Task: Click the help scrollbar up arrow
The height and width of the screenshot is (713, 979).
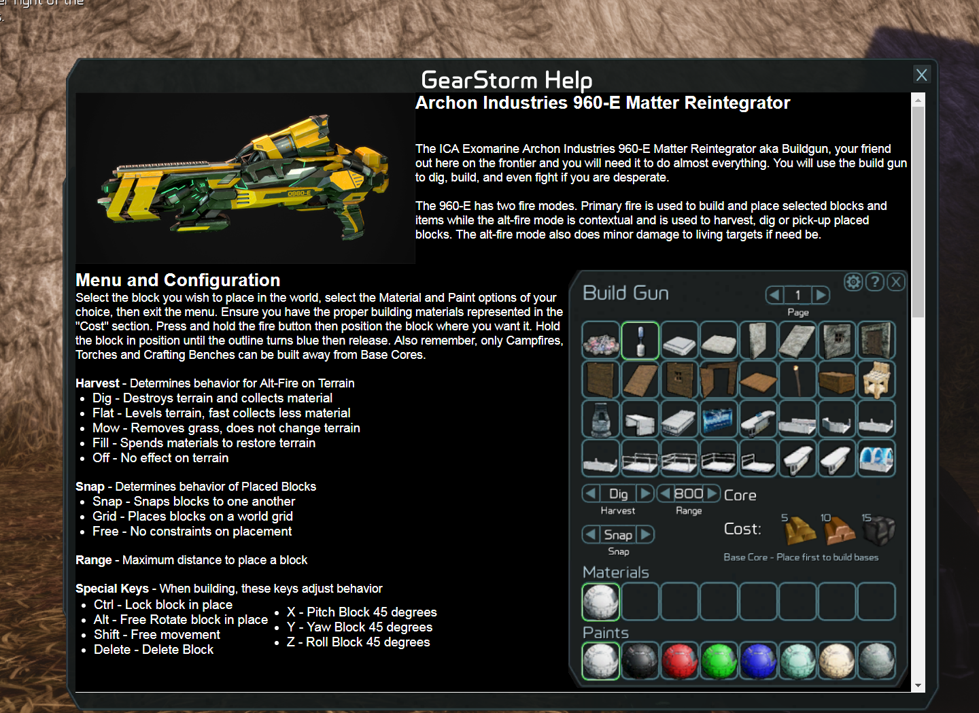Action: point(918,100)
